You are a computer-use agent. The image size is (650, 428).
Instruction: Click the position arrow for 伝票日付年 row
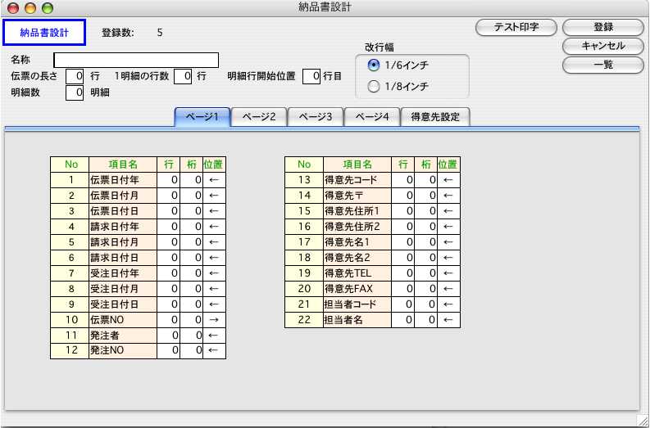pyautogui.click(x=214, y=180)
